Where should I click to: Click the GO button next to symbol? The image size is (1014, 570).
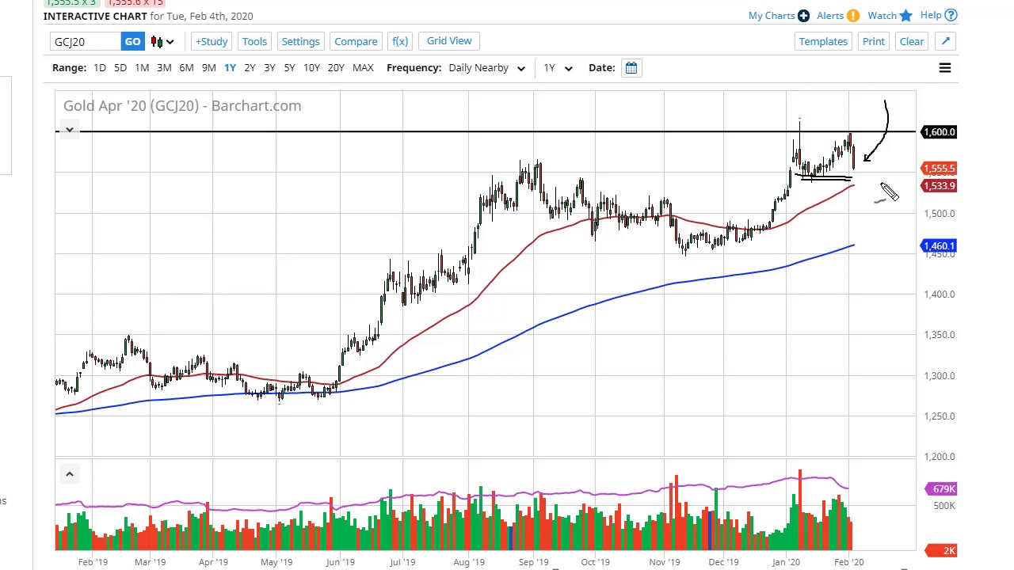point(132,41)
